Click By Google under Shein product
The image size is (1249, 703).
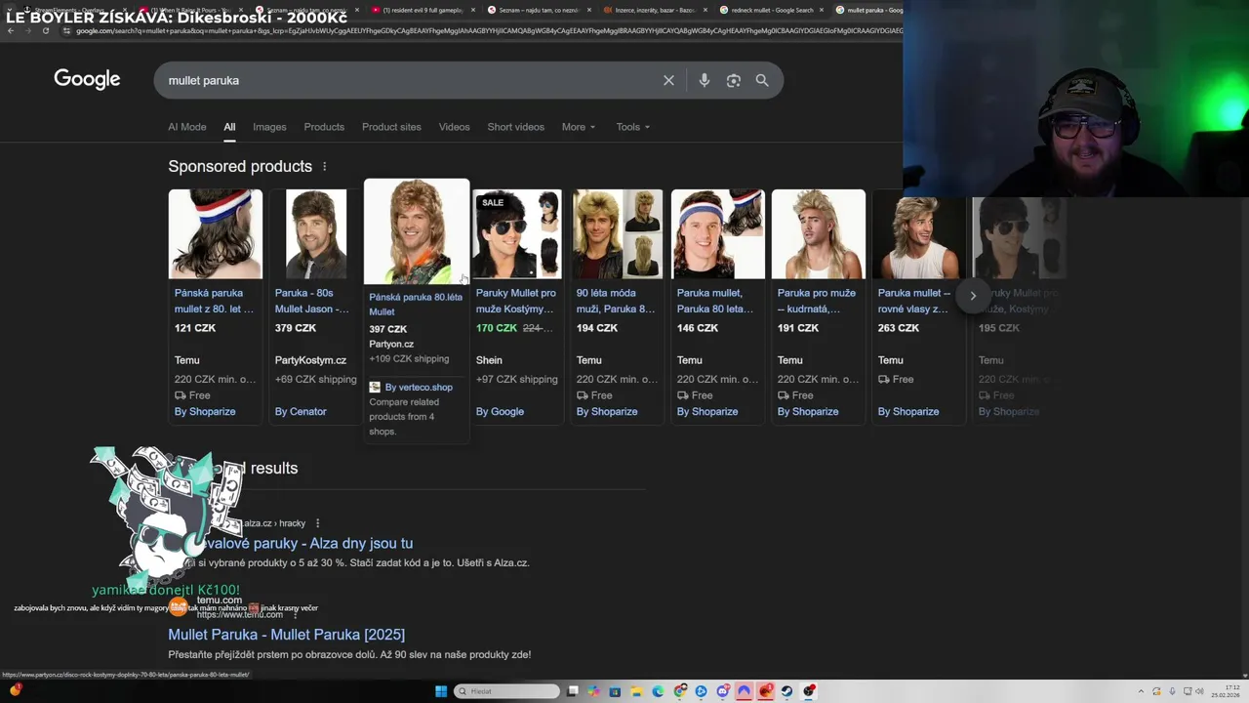500,412
